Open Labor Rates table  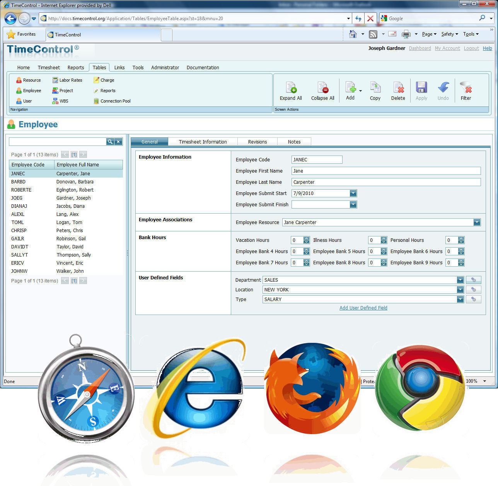tap(67, 80)
